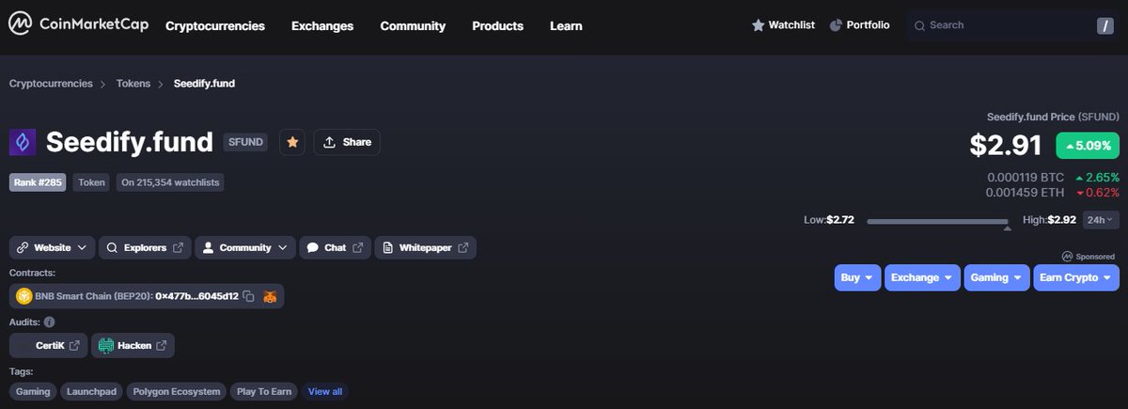Select the Gaming tag
Screen dimensions: 1128x409
pyautogui.click(x=34, y=391)
